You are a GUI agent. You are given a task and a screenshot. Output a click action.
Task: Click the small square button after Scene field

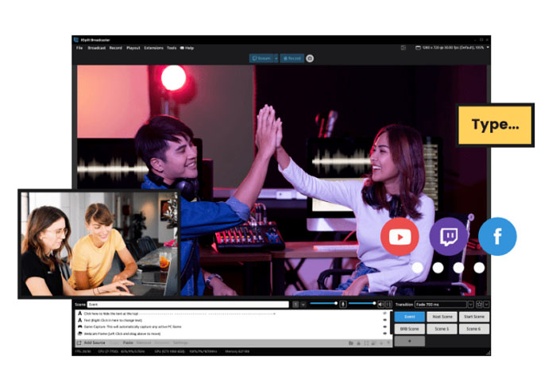(295, 304)
